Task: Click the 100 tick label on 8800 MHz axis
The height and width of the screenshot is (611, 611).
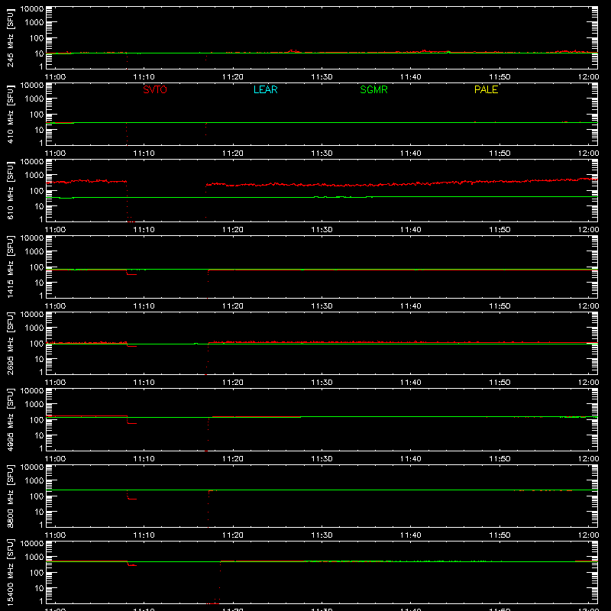Action: 37,496
